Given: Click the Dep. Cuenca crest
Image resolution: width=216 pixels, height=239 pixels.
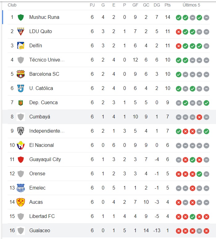Looking at the screenshot, I should [x=21, y=103].
